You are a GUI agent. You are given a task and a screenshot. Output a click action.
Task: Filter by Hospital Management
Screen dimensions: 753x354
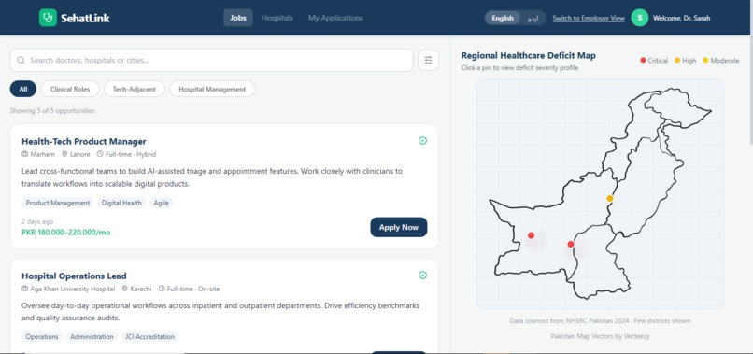[212, 89]
